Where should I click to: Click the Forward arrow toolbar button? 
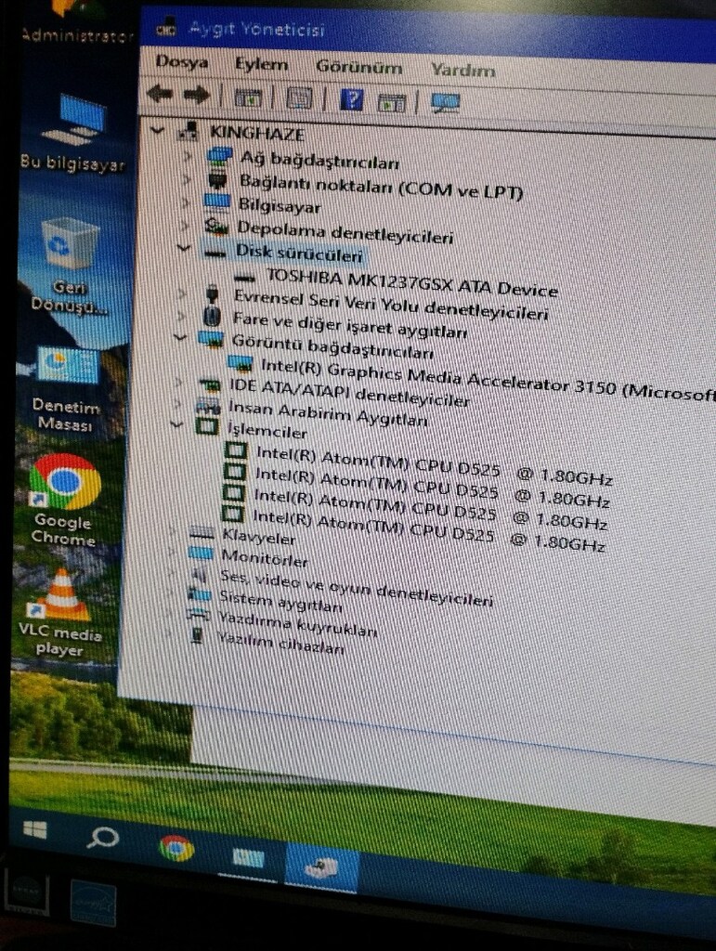[x=197, y=96]
